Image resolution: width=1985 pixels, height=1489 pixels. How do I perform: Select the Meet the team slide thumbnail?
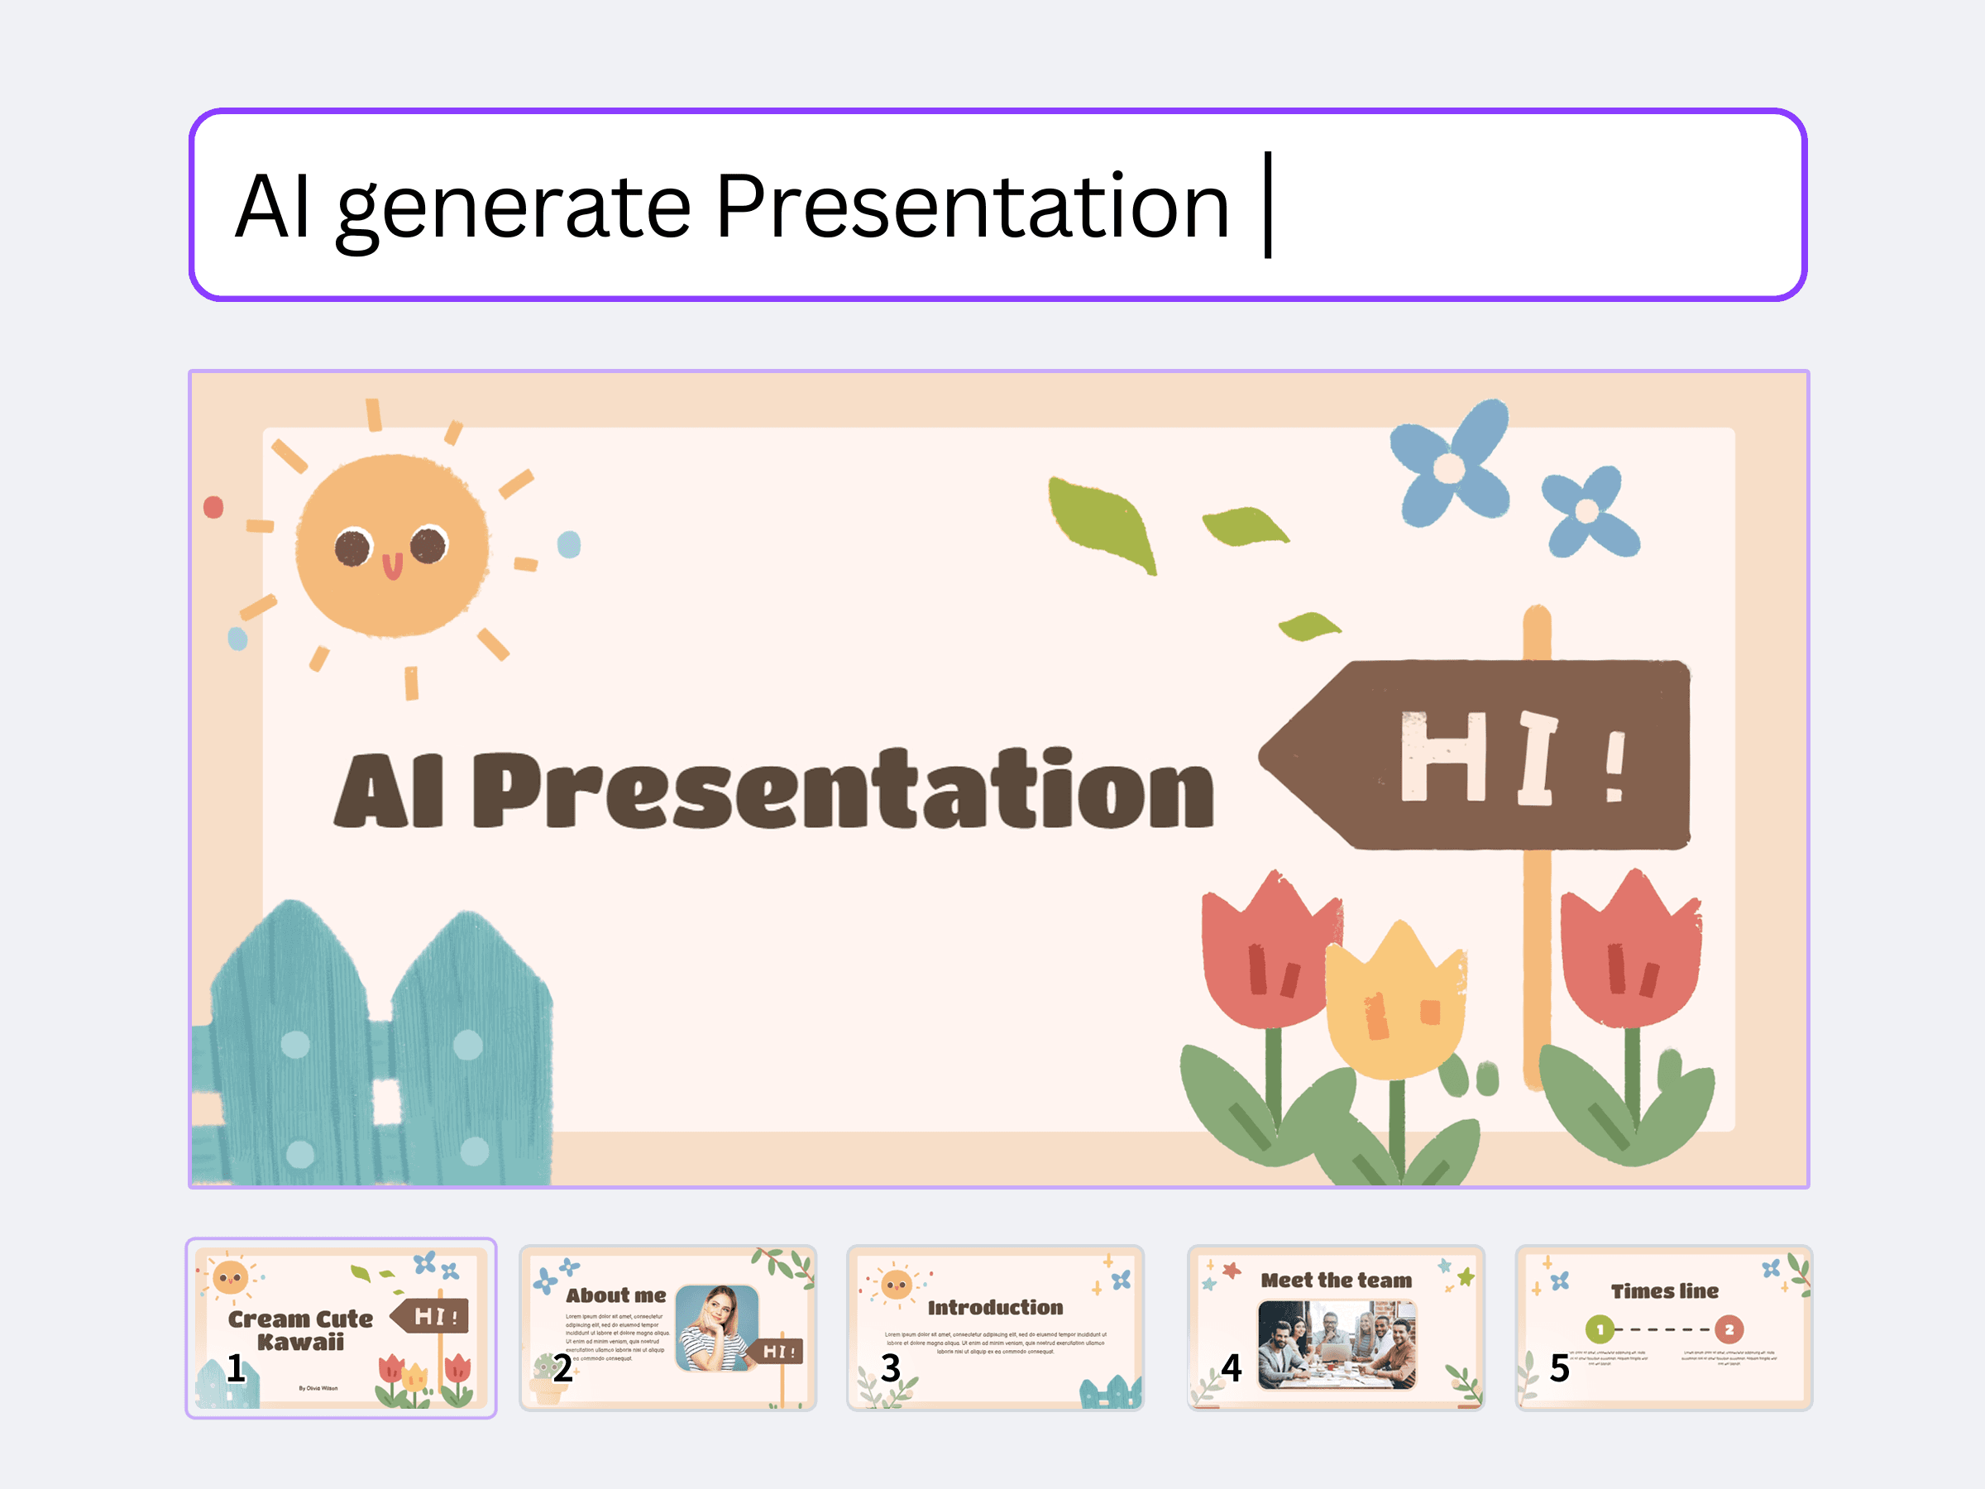point(1335,1328)
